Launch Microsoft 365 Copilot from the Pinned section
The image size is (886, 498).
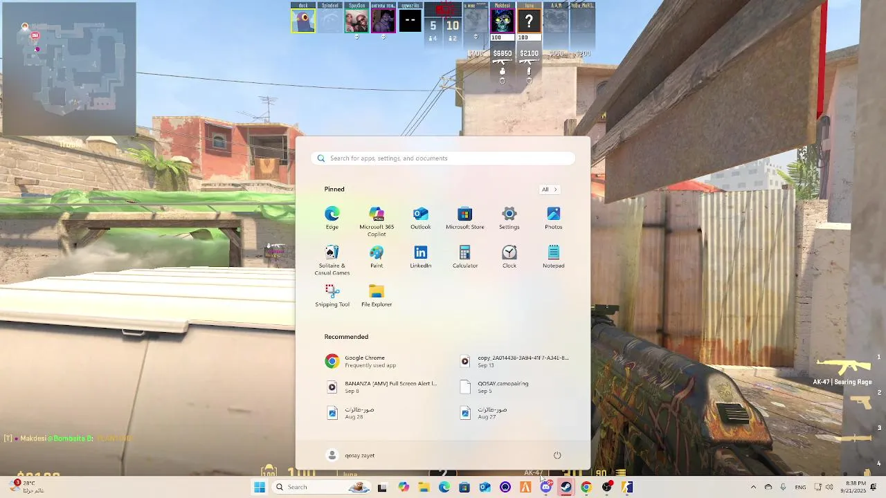coord(377,221)
